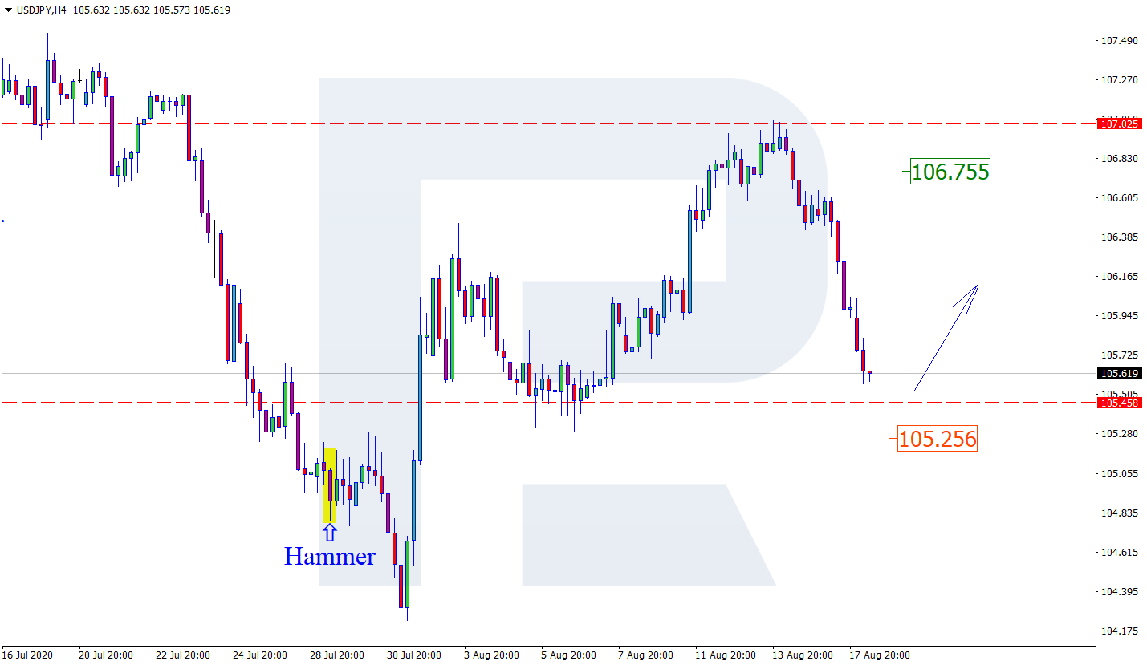1147x665 pixels.
Task: Click 106.830 on the price axis
Action: click(1121, 159)
